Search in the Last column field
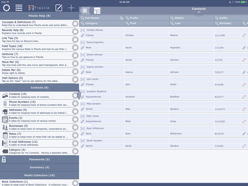The height and width of the screenshot is (186, 248). click(x=191, y=23)
